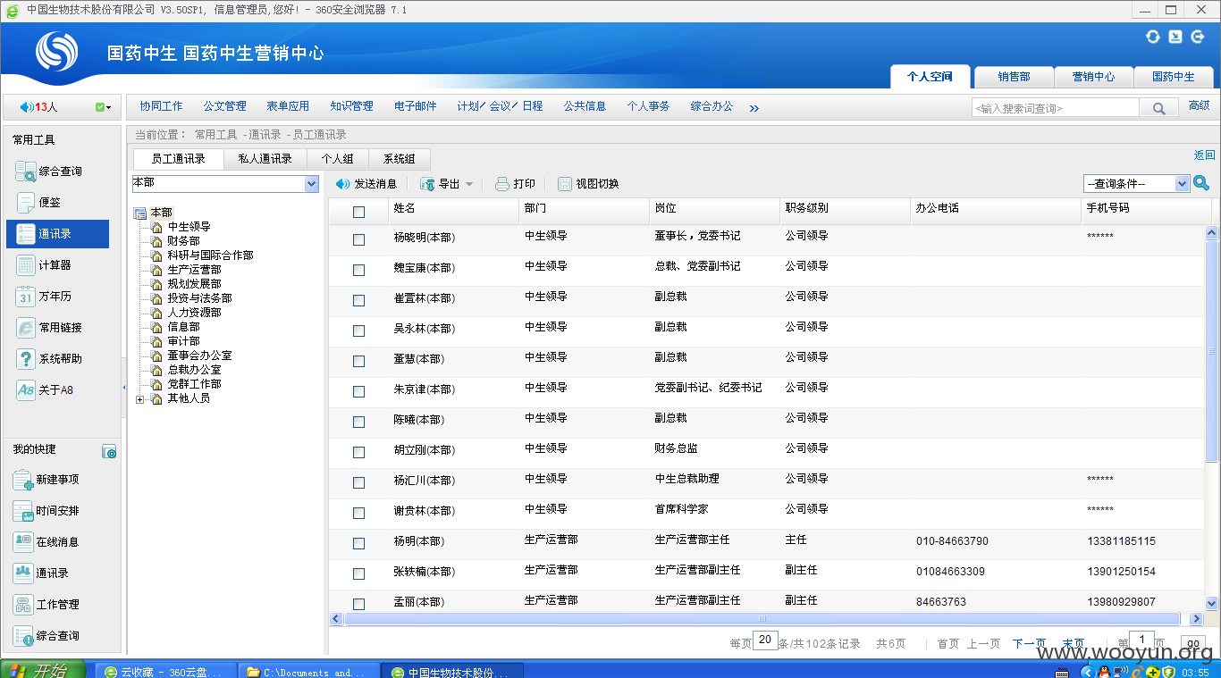This screenshot has height=678, width=1221.
Task: Open 综合查询 in the 常用工具 sidebar
Action: [x=49, y=172]
